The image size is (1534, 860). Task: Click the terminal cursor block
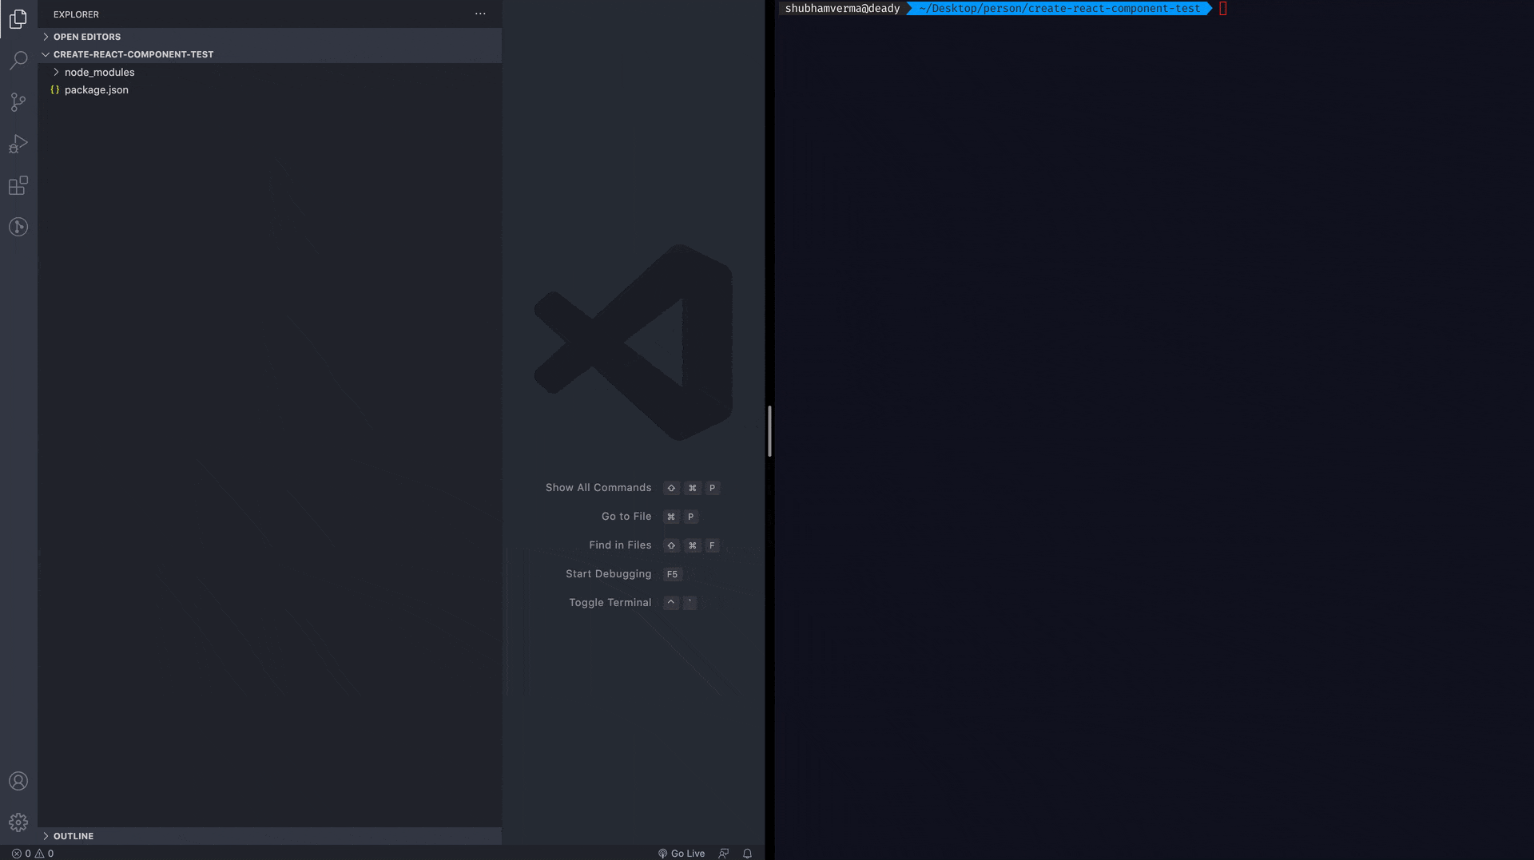coord(1223,9)
